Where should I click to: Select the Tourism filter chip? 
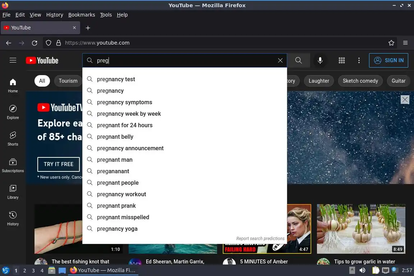(x=68, y=81)
